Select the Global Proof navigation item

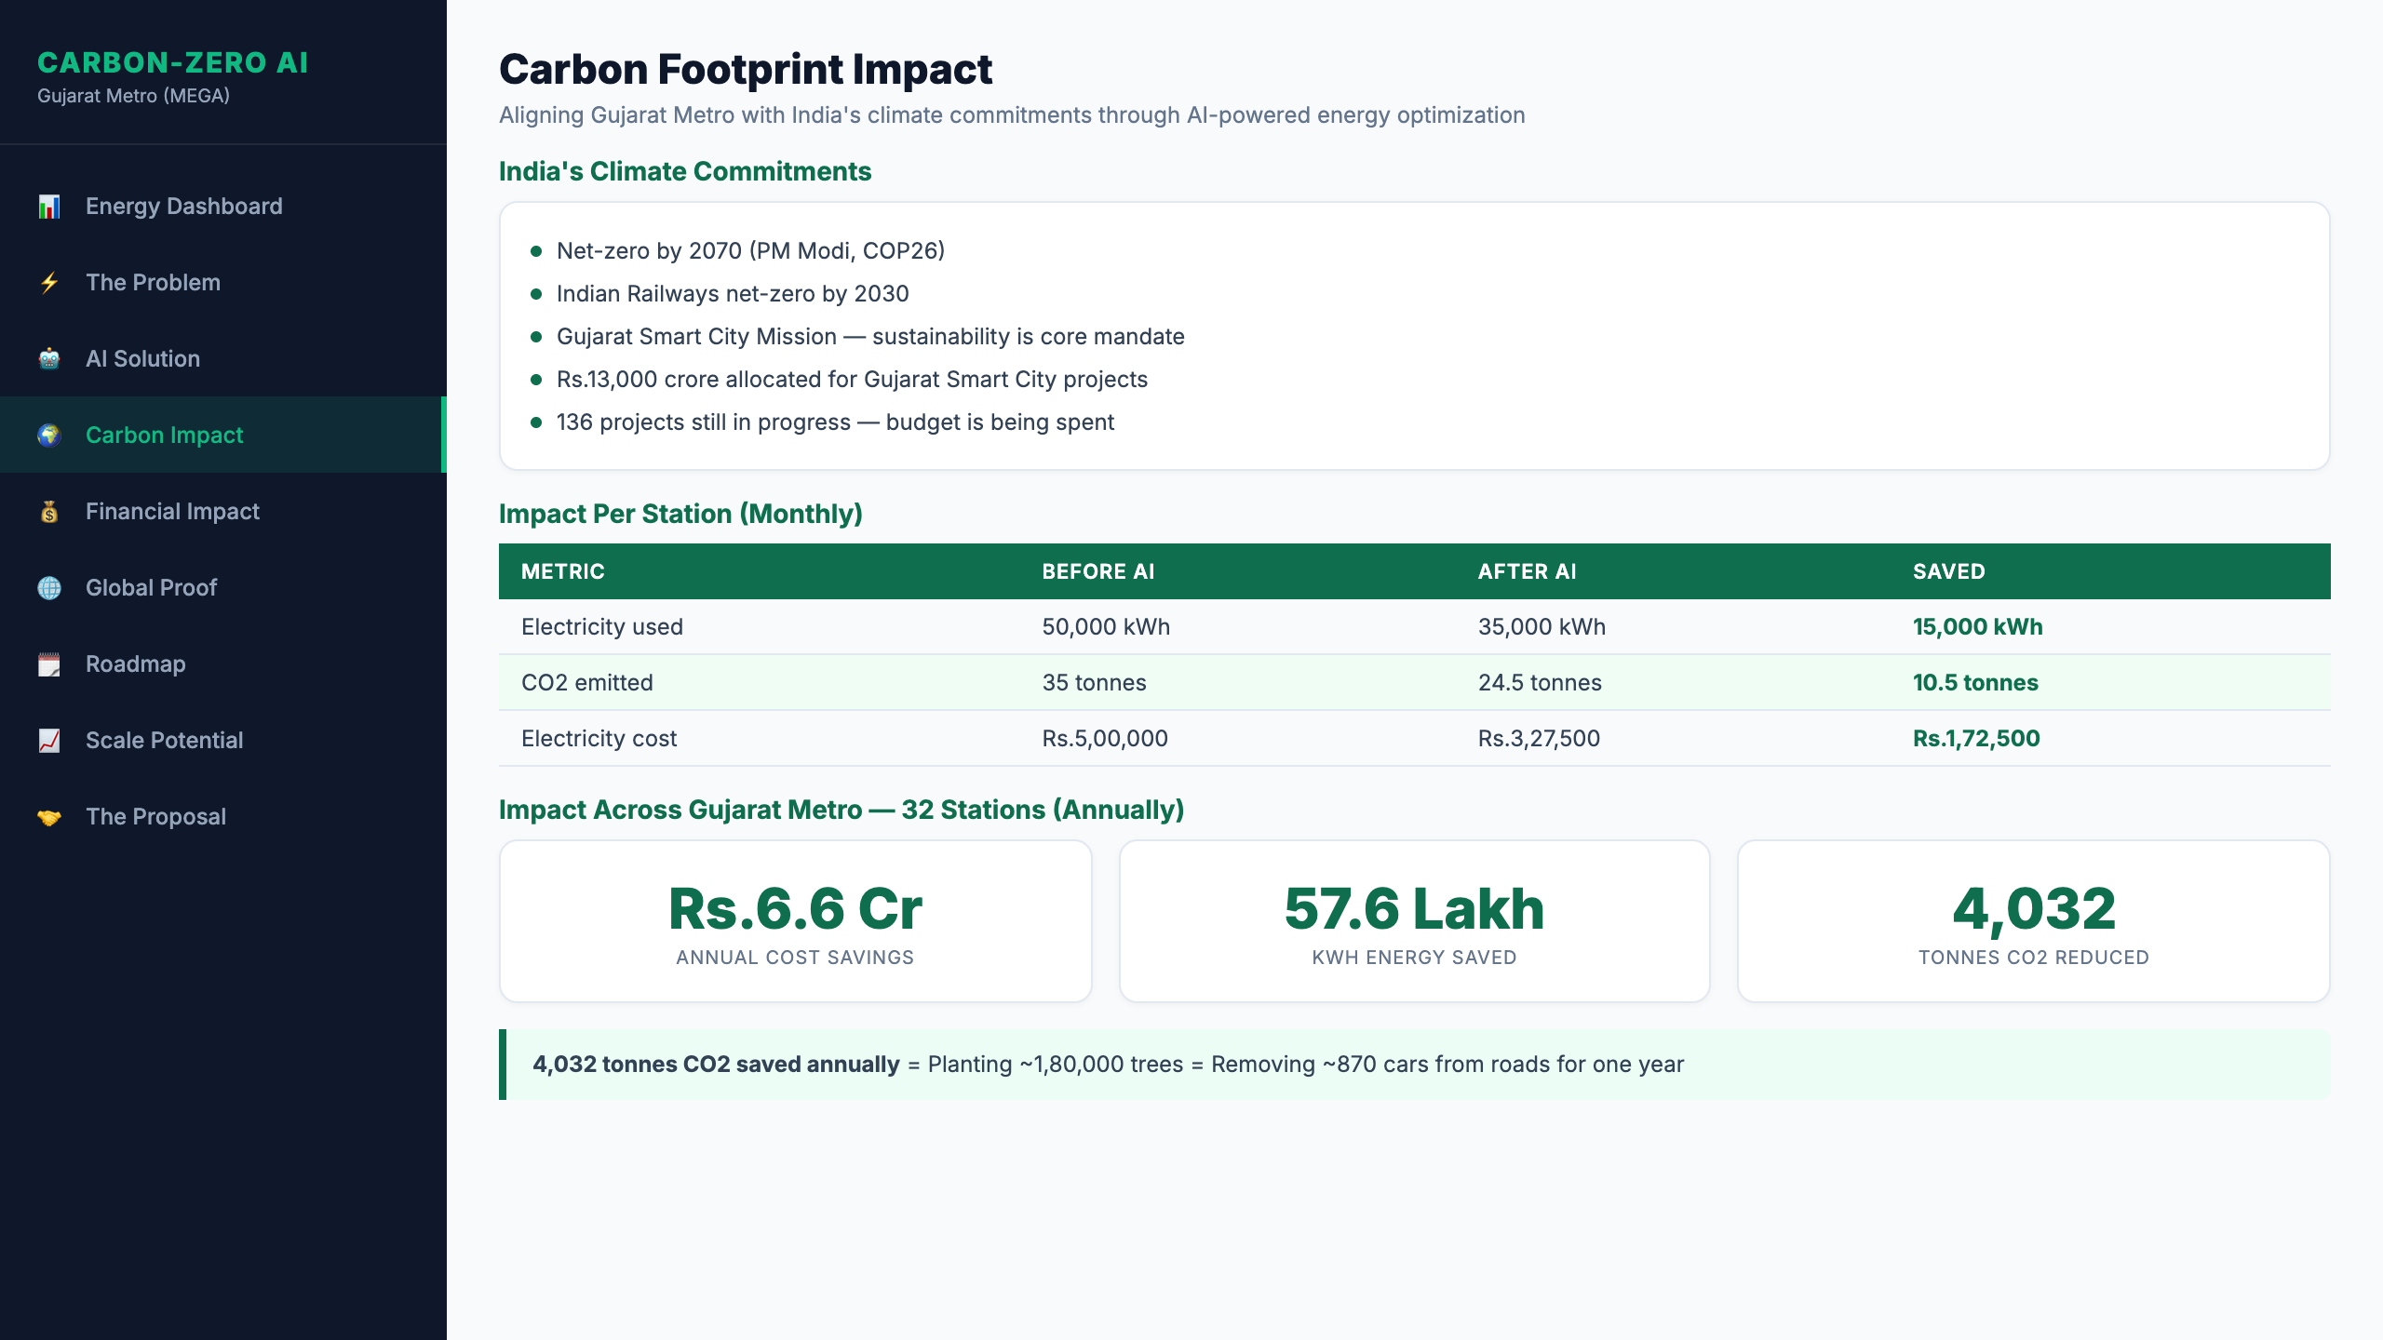pyautogui.click(x=151, y=587)
